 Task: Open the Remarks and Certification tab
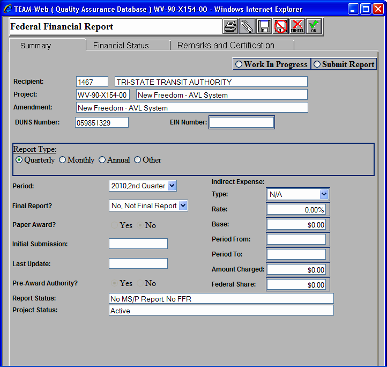pos(226,46)
